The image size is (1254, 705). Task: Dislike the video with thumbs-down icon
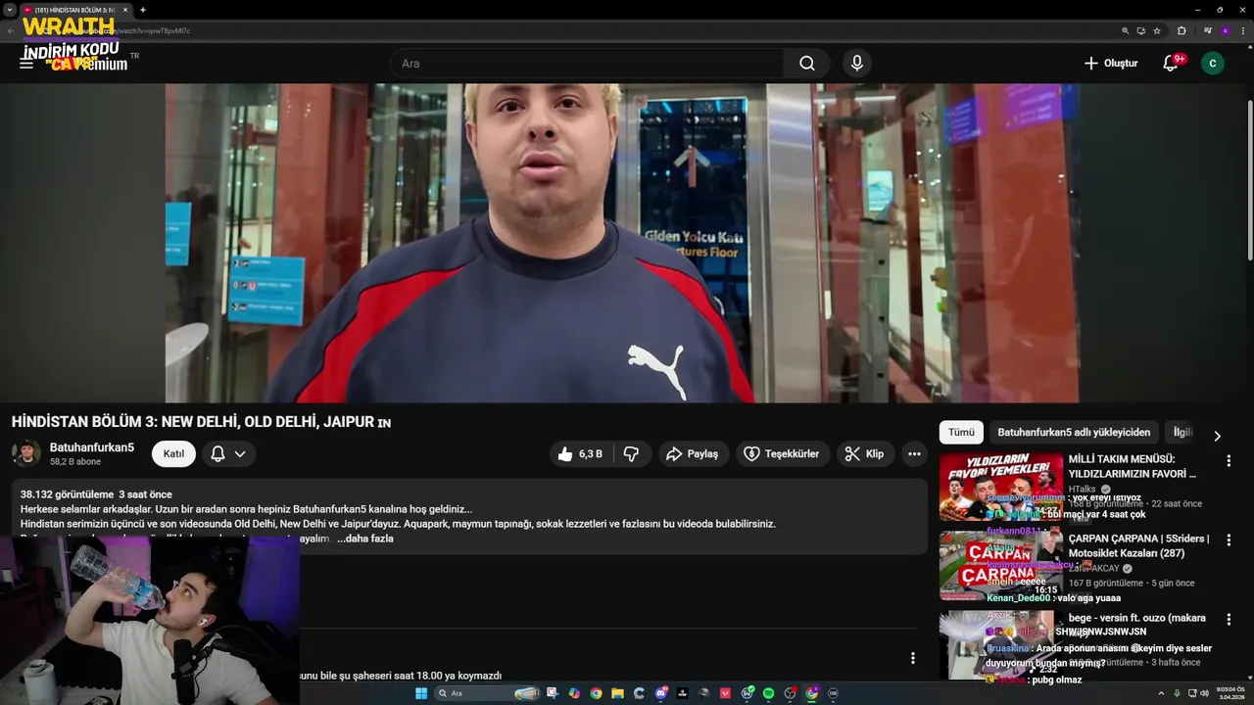click(x=631, y=454)
